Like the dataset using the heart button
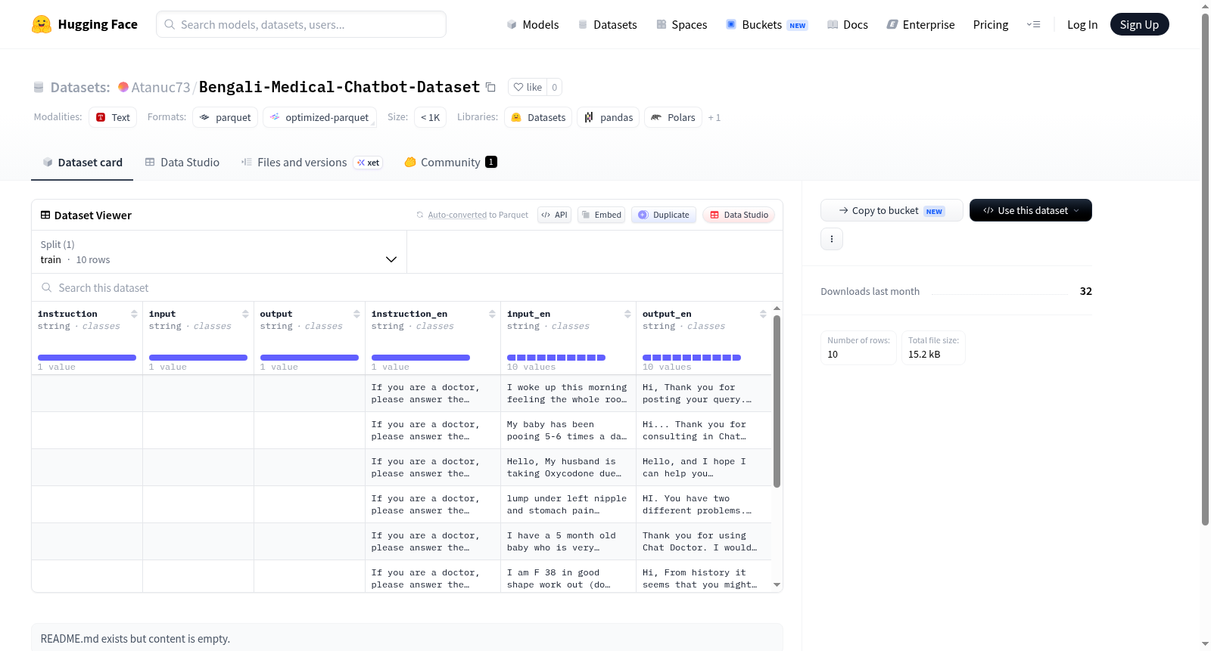1211x651 pixels. coord(528,87)
